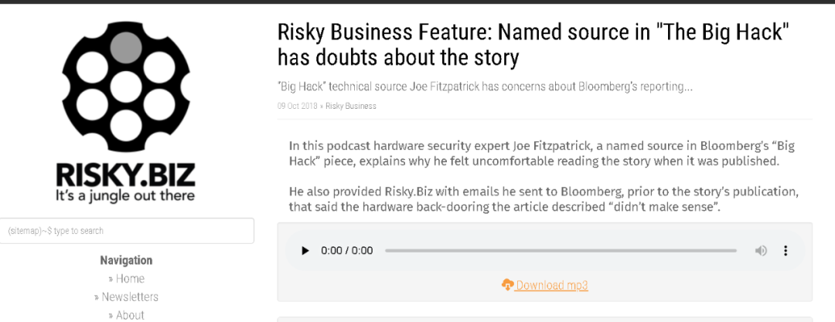
Task: Select the Risky Business category link
Action: coord(351,106)
